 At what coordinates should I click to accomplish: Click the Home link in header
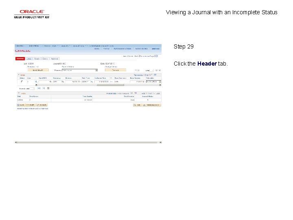[x=96, y=48]
